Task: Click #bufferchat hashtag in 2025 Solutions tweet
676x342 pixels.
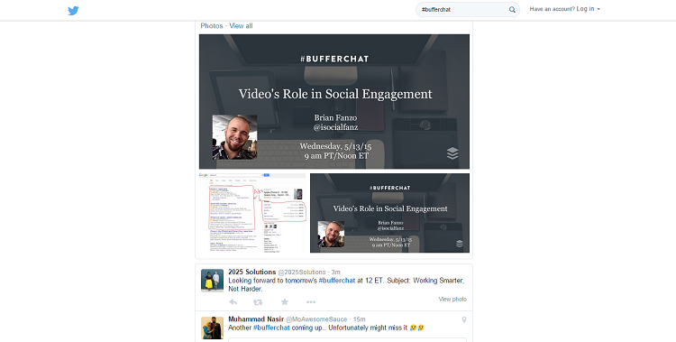Action: pyautogui.click(x=337, y=281)
